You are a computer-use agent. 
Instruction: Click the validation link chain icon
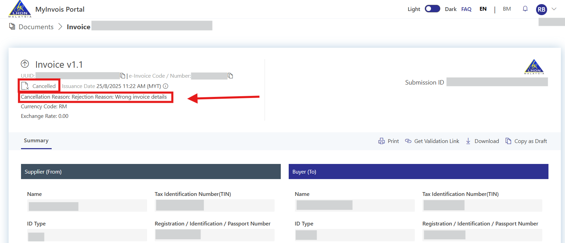pos(408,141)
